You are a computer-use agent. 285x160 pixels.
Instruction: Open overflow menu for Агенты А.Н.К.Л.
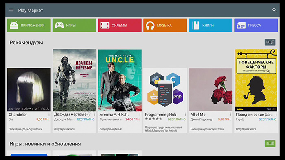pos(140,115)
